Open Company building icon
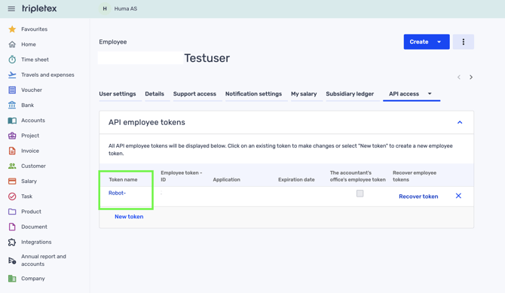The height and width of the screenshot is (293, 505). pos(12,279)
